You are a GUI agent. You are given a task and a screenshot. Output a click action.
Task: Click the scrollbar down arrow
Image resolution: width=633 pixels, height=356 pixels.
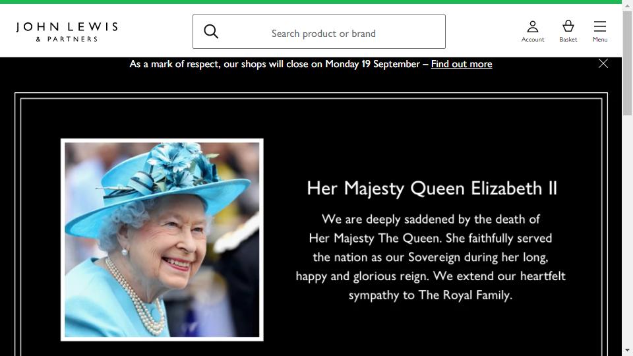[x=627, y=350]
